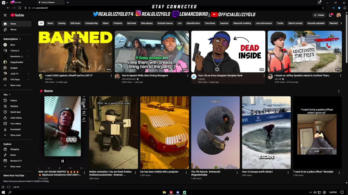Open the Ash Alk channel avatar

270,77
